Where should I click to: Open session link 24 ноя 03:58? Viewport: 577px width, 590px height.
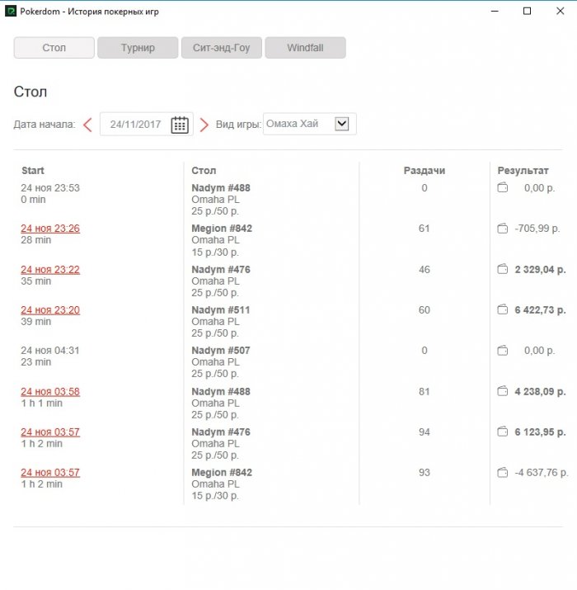(50, 391)
